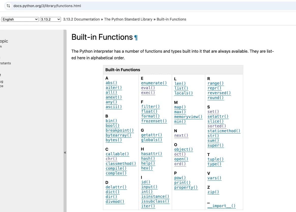Open the vars() function link

coord(214,178)
